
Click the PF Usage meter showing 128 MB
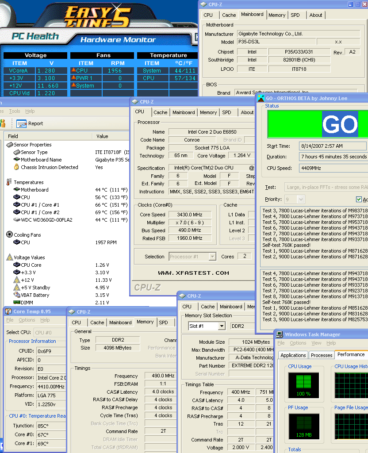pos(303,426)
